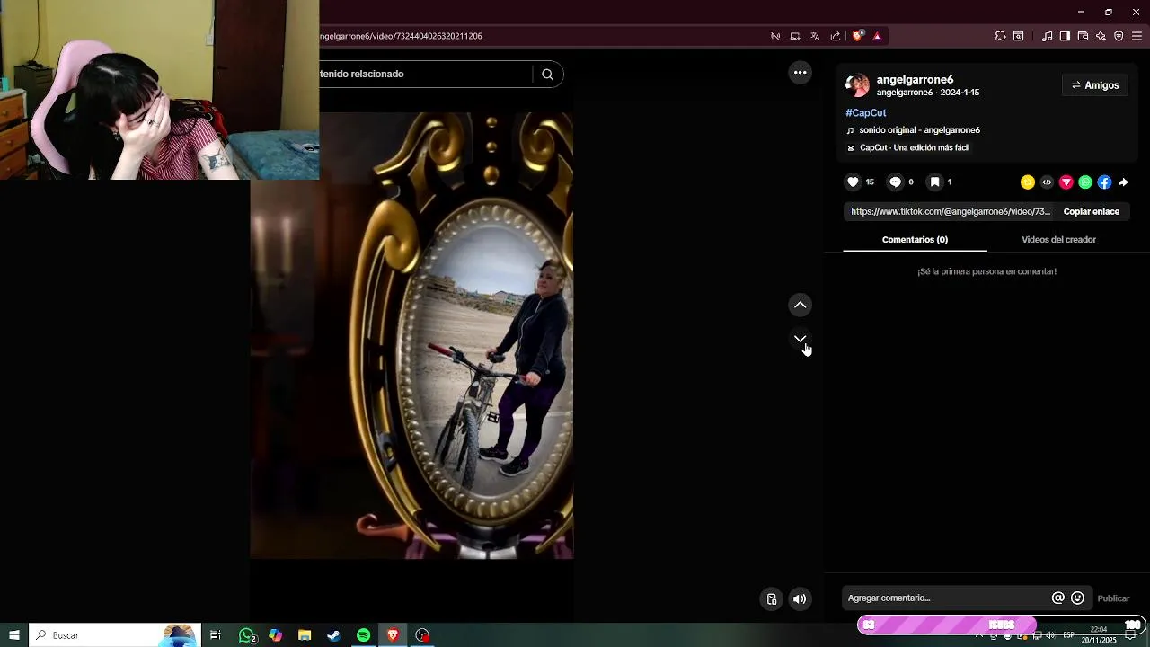Open the angelgarrone6 username link
Viewport: 1150px width, 647px height.
(x=915, y=79)
